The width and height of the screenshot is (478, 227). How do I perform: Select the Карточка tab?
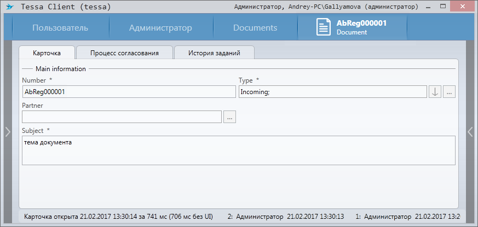[x=47, y=53]
